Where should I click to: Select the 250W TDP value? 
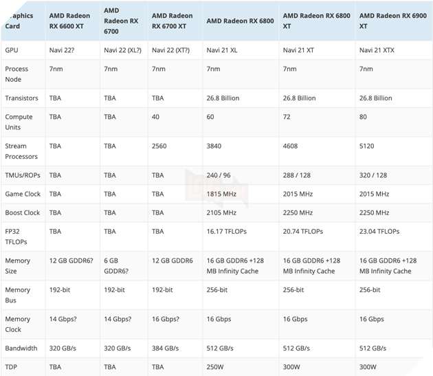pyautogui.click(x=216, y=367)
